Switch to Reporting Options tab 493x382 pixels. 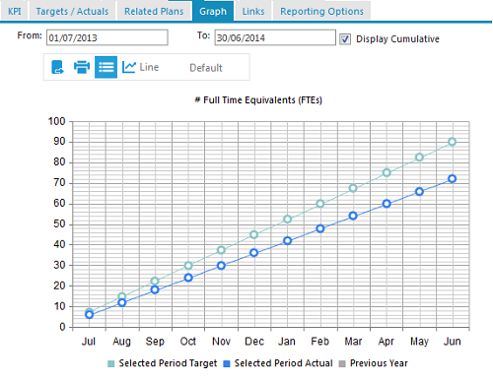[321, 11]
